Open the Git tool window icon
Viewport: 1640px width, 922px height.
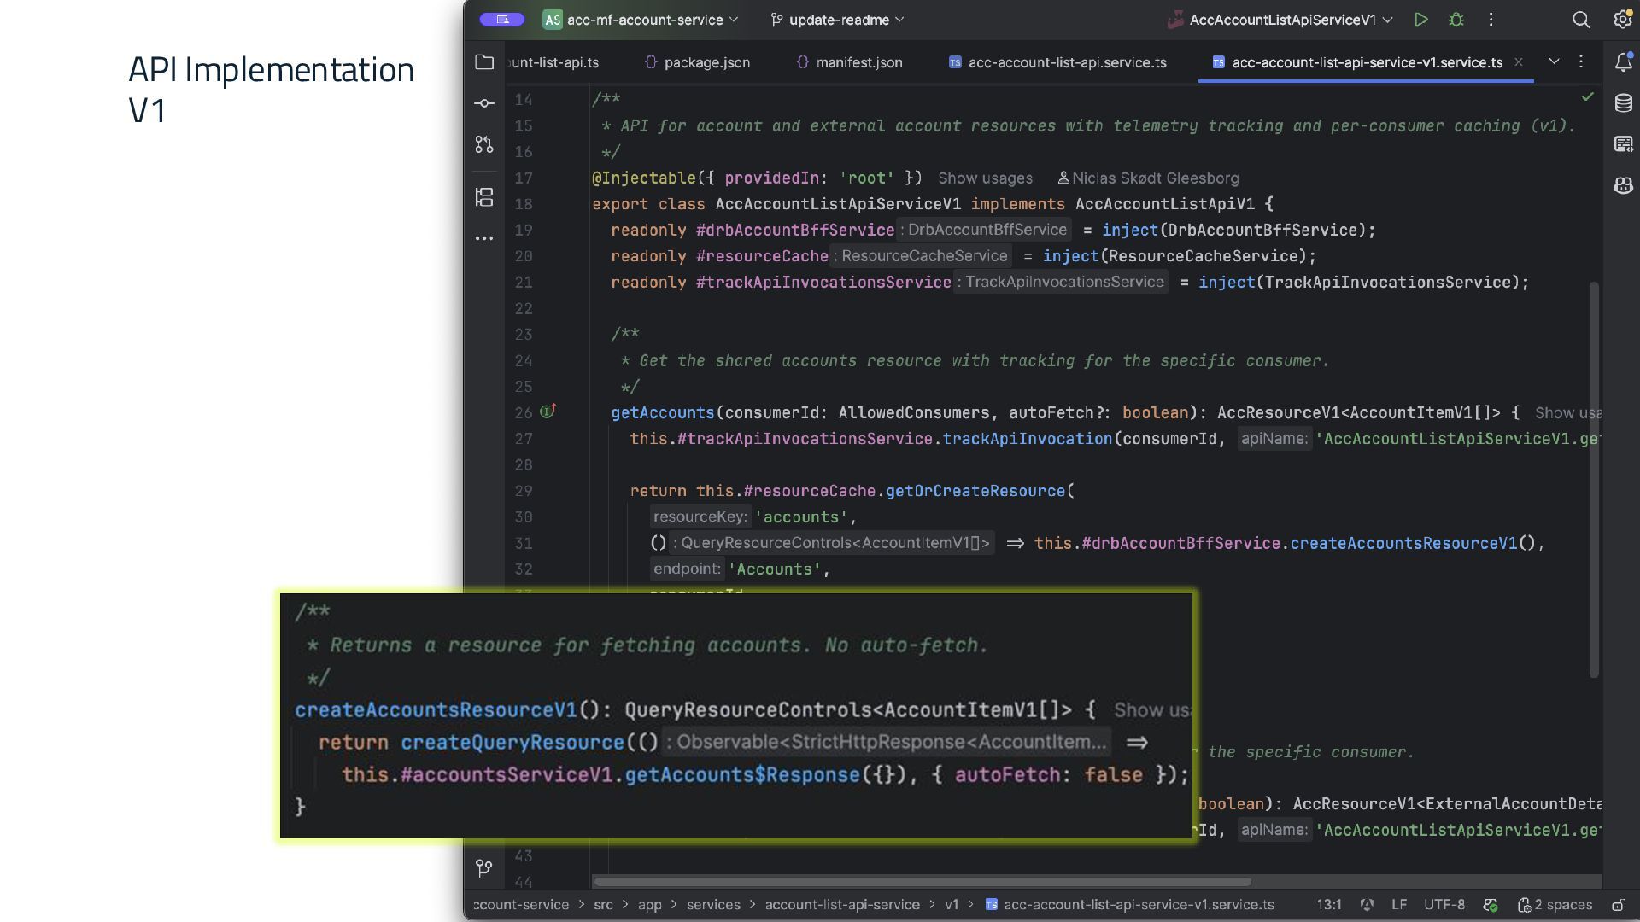coord(484,868)
